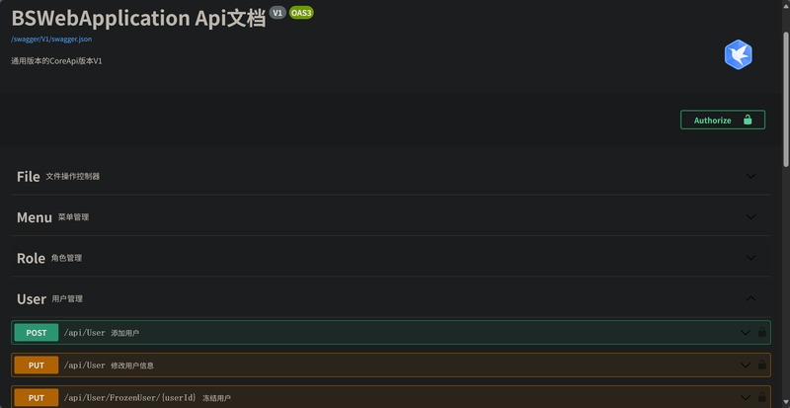Click the blue bird hexagon logo

(x=738, y=54)
